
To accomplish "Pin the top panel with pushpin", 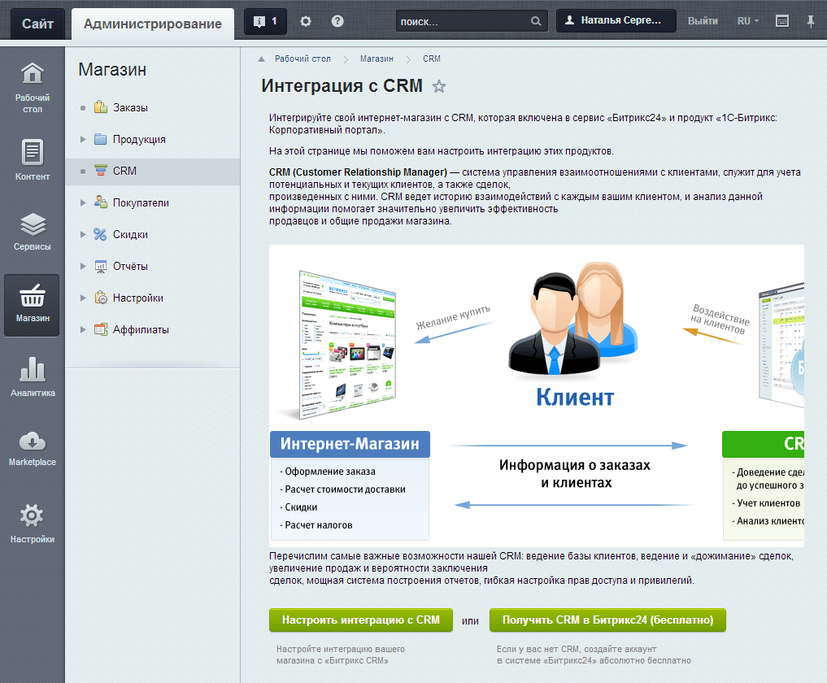I will click(x=810, y=21).
